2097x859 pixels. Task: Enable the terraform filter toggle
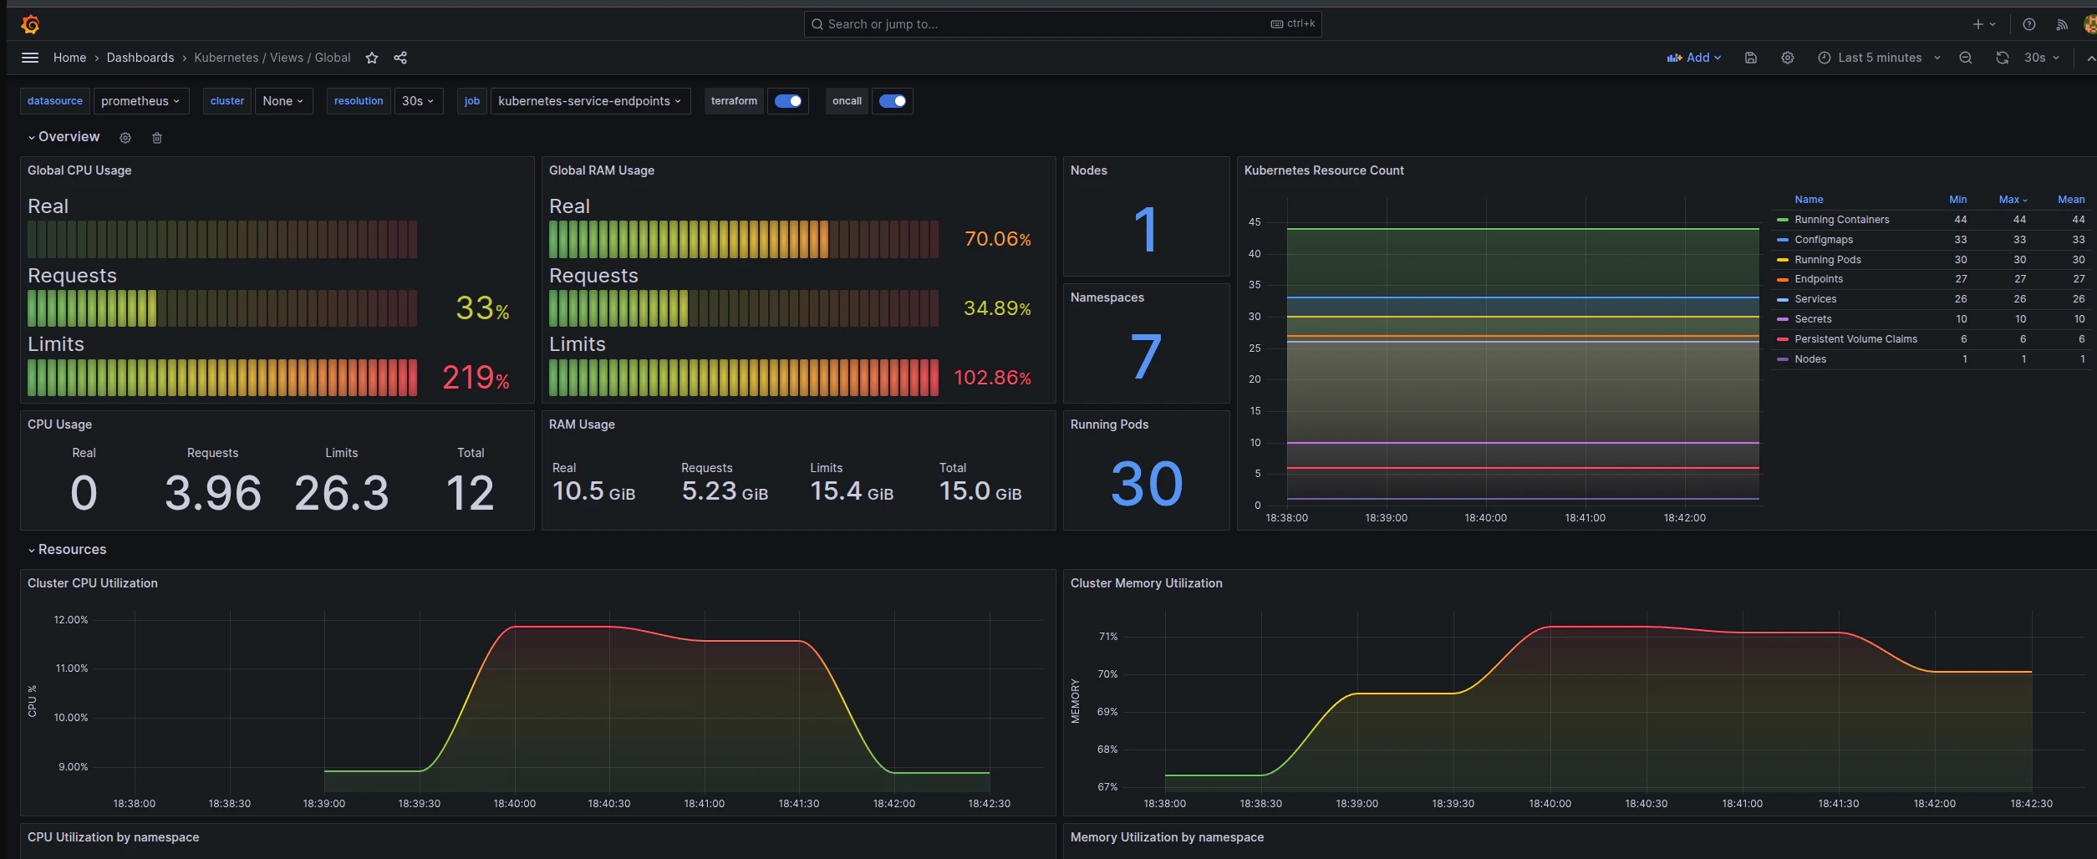(788, 101)
